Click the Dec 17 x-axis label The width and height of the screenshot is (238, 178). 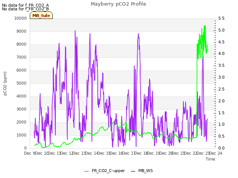coord(129,153)
